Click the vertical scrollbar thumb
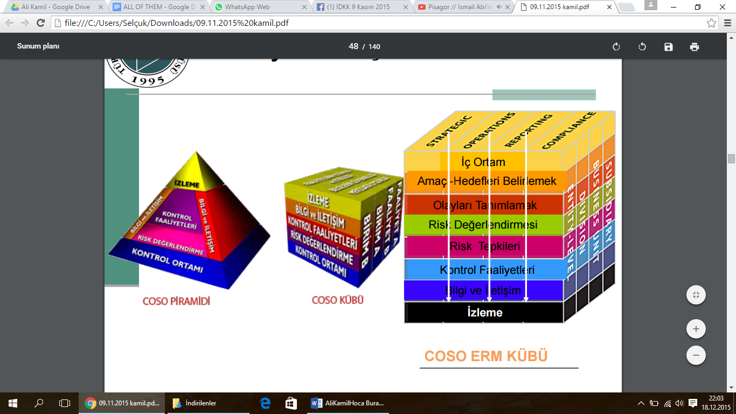 click(731, 158)
